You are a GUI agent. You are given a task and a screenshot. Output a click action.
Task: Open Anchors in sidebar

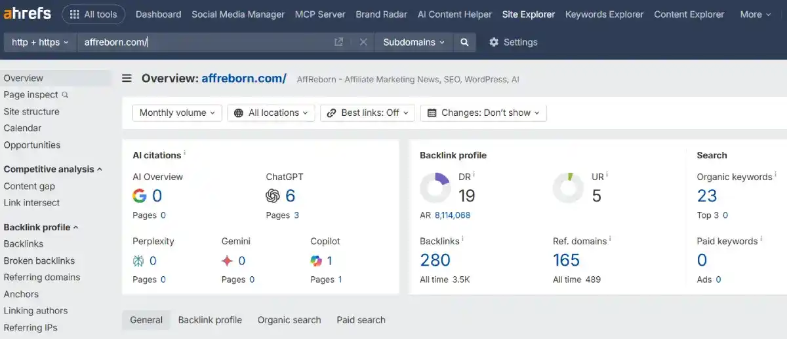(x=21, y=294)
